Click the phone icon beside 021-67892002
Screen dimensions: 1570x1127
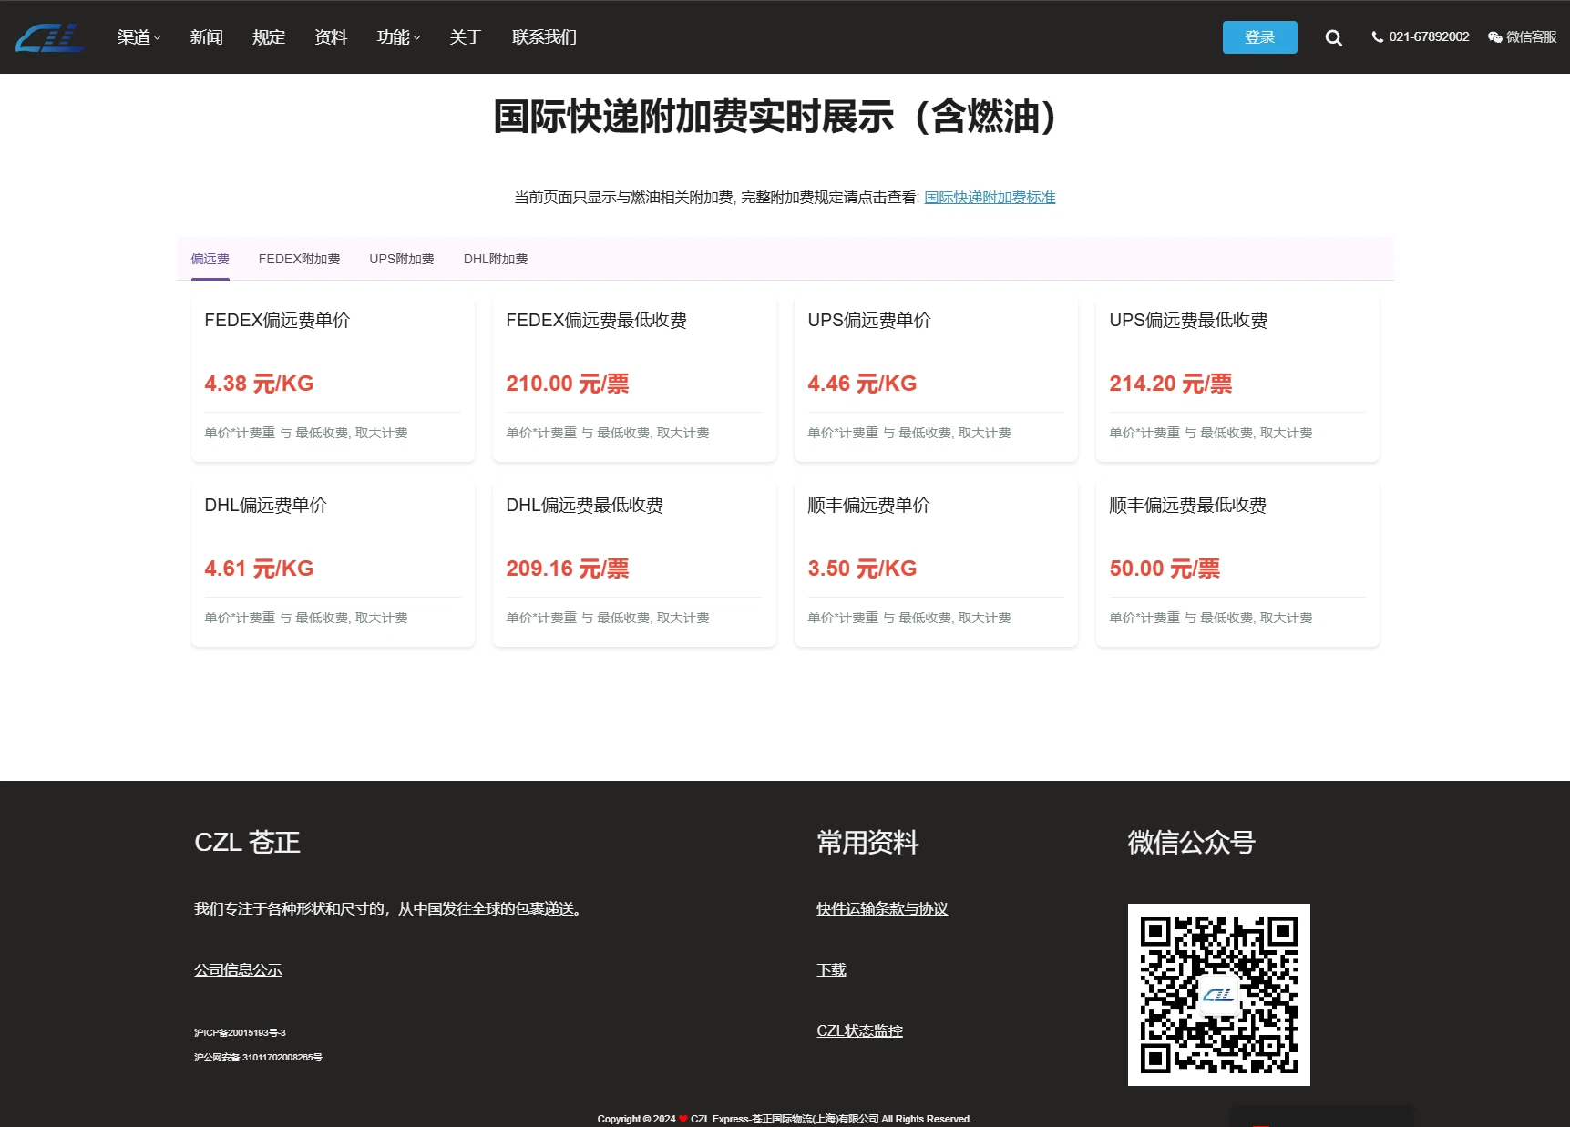(1377, 37)
